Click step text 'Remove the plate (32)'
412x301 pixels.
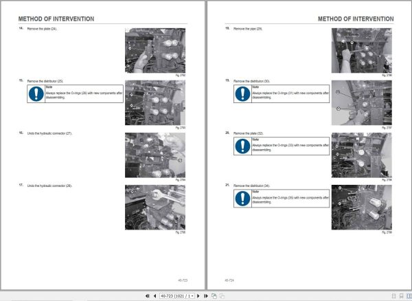click(249, 133)
